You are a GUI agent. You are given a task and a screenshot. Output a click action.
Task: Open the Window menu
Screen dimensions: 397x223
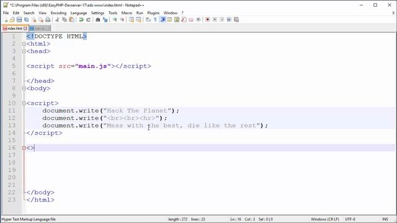coord(171,13)
